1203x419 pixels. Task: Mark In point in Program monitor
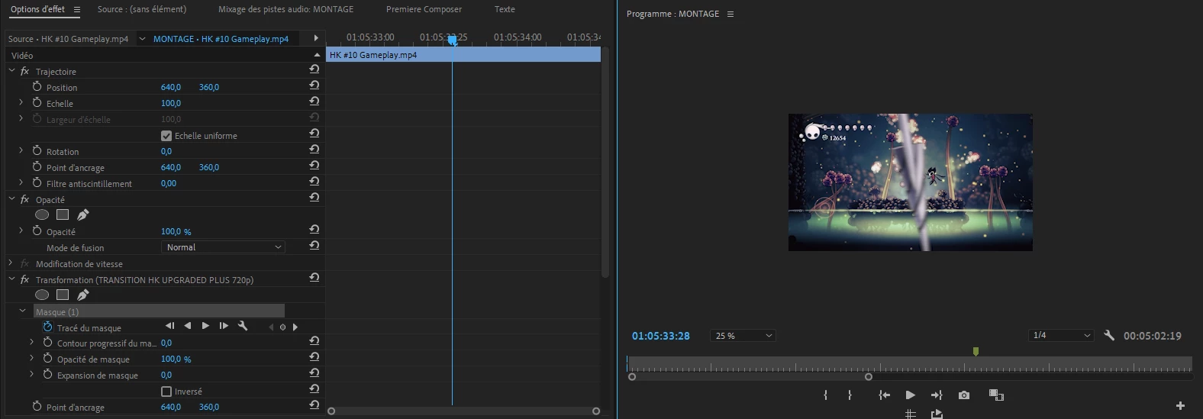[x=825, y=395]
